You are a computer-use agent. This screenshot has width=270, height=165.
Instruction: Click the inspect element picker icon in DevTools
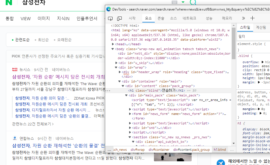(110, 18)
